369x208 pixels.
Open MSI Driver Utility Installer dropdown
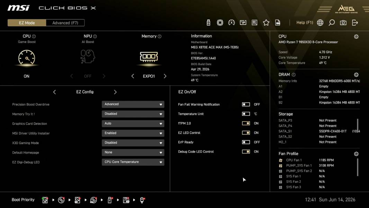coord(133,133)
